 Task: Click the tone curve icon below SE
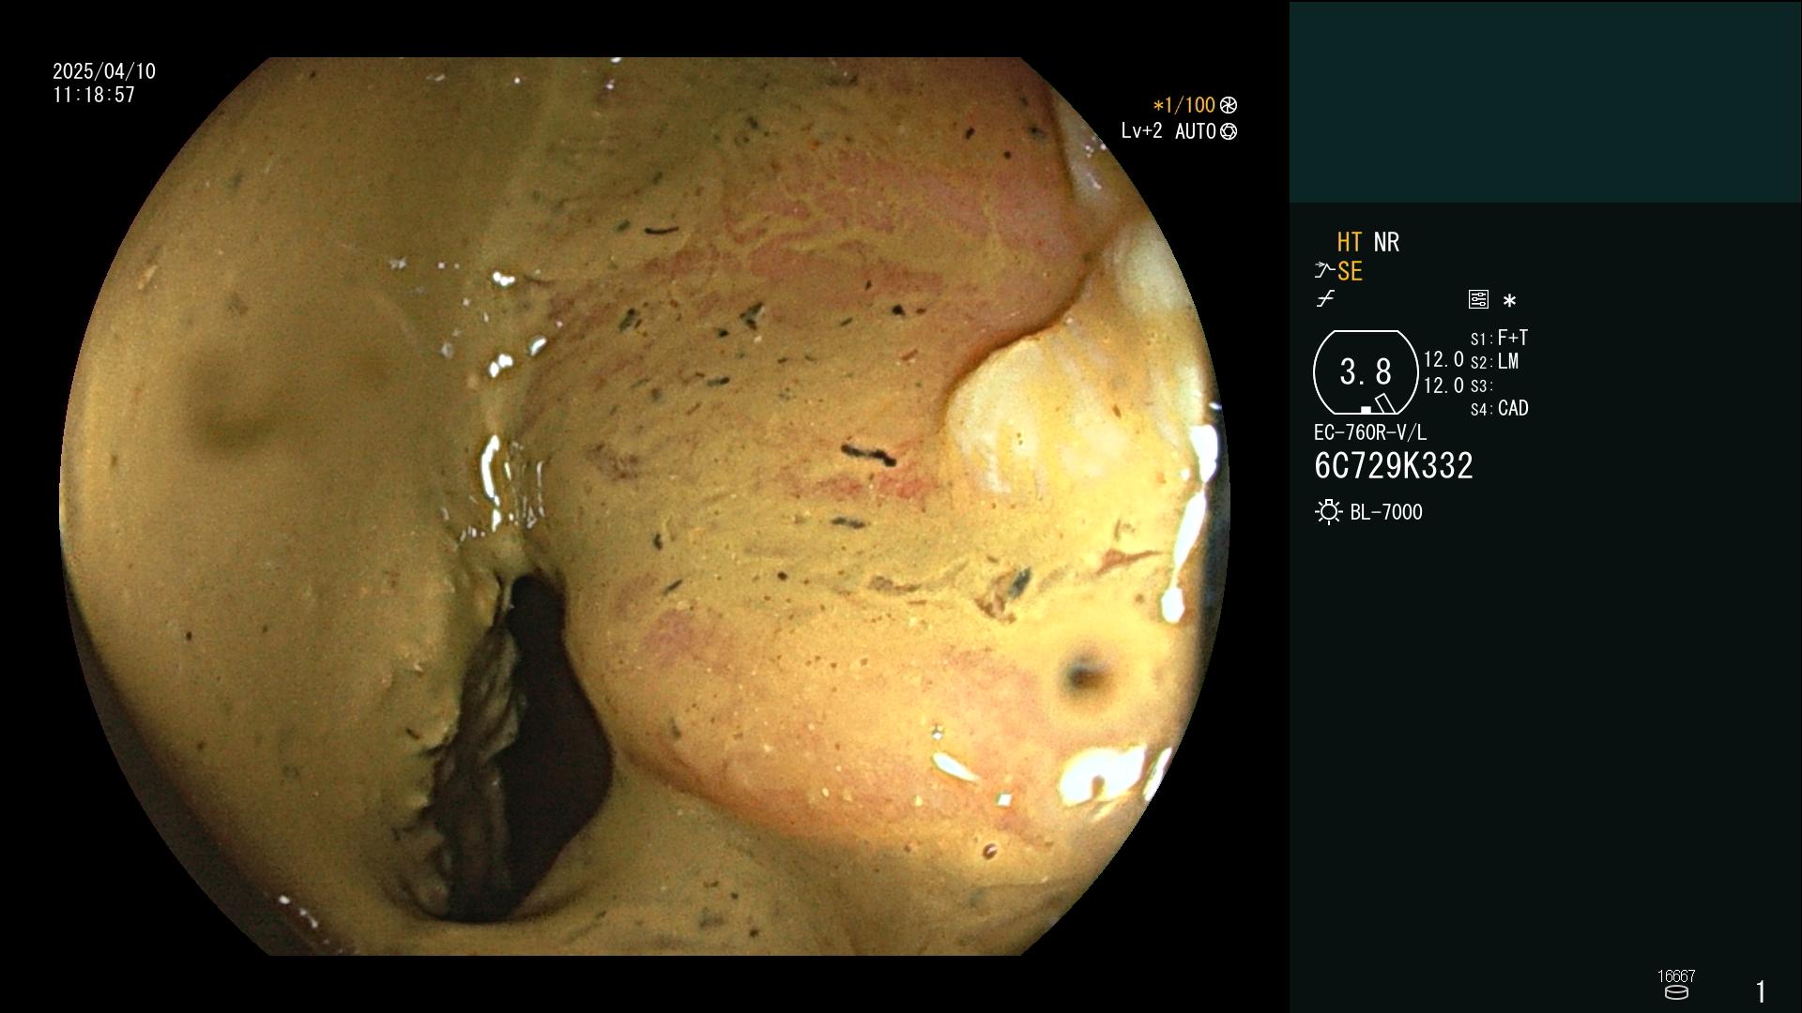1325,299
